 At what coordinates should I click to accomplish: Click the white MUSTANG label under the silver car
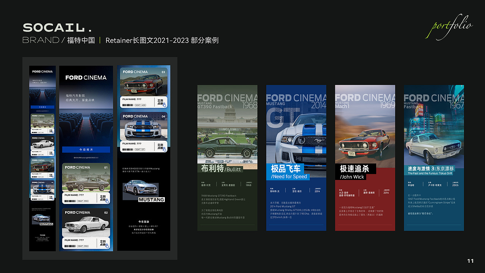coord(152,199)
